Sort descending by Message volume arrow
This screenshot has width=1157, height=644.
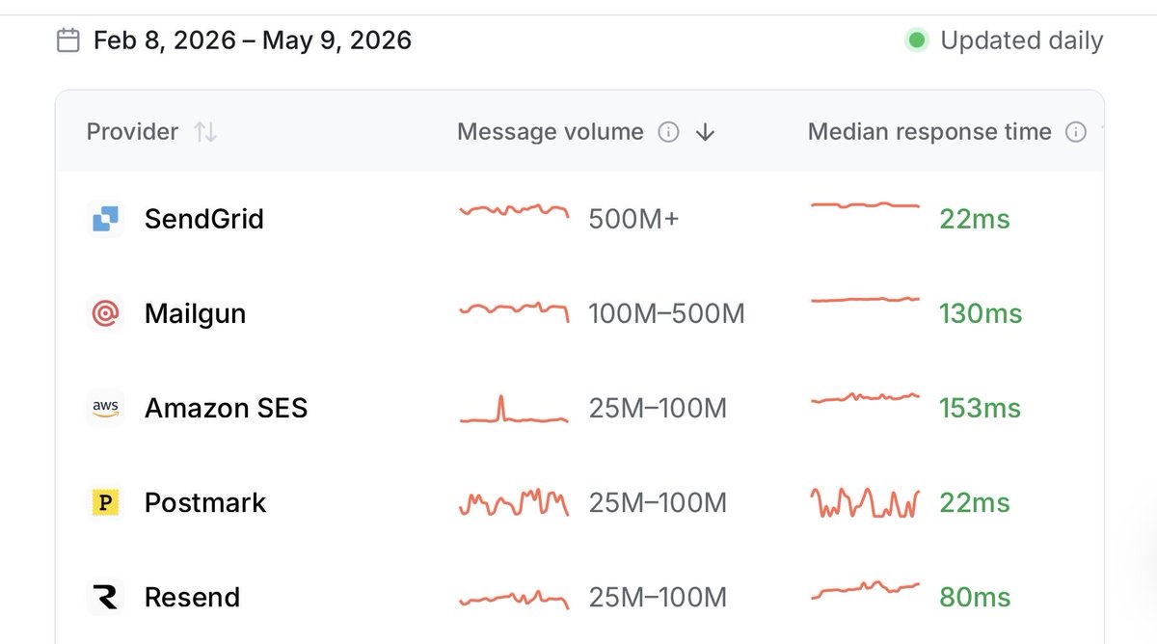tap(706, 132)
